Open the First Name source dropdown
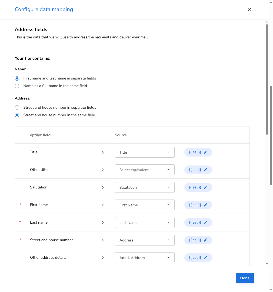273x292 pixels. point(145,205)
